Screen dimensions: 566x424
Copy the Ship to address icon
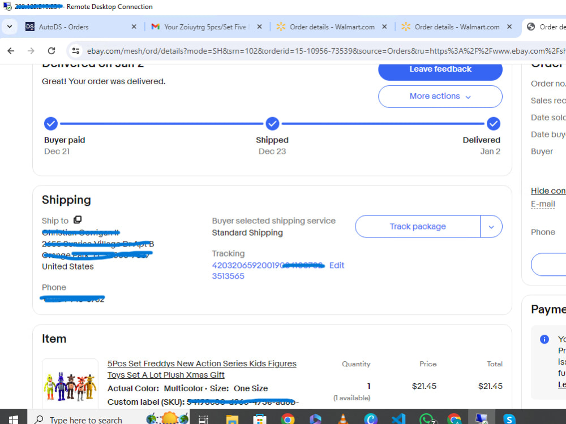tap(78, 219)
